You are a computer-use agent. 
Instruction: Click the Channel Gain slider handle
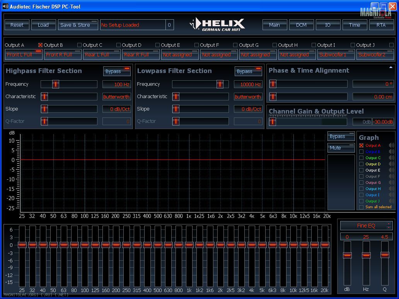273,122
